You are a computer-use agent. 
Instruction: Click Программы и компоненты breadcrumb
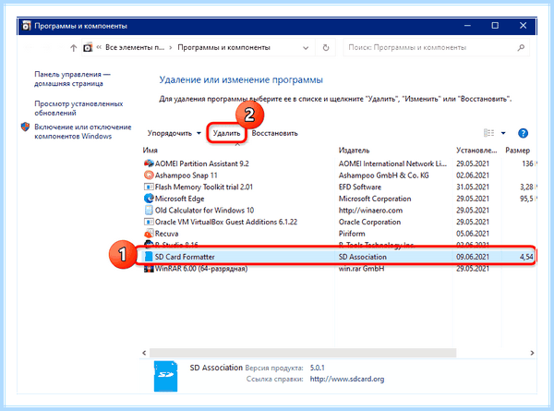223,47
